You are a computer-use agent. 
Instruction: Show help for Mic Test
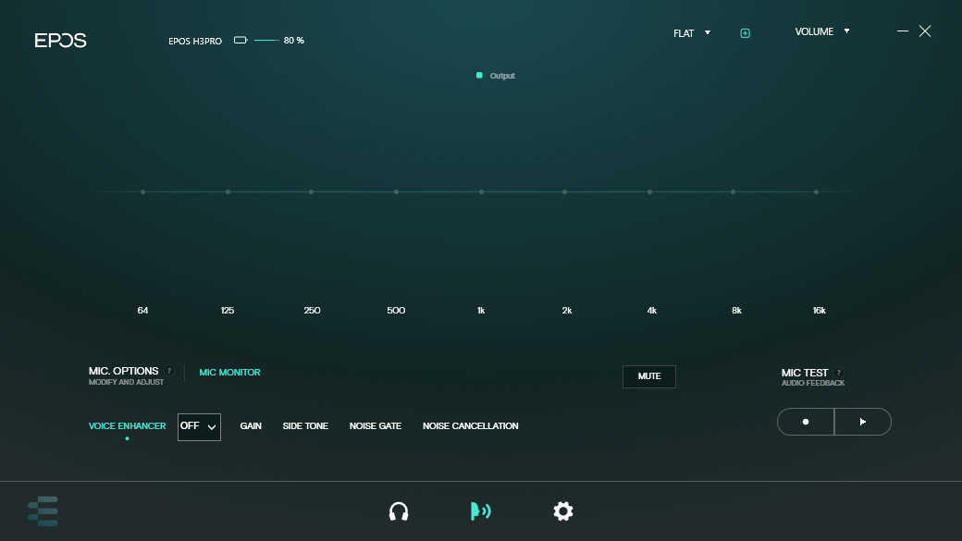pyautogui.click(x=839, y=373)
